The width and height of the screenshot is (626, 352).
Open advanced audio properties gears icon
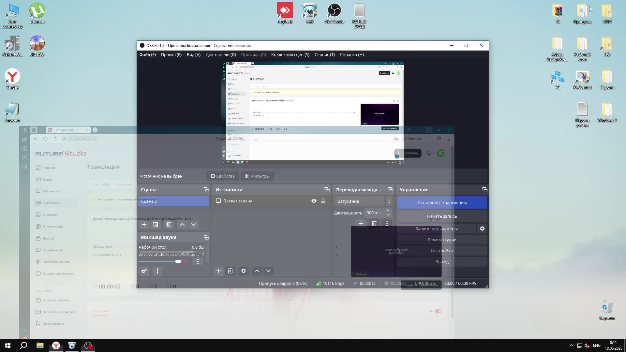144,271
